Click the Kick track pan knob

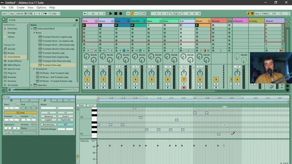pos(87,73)
